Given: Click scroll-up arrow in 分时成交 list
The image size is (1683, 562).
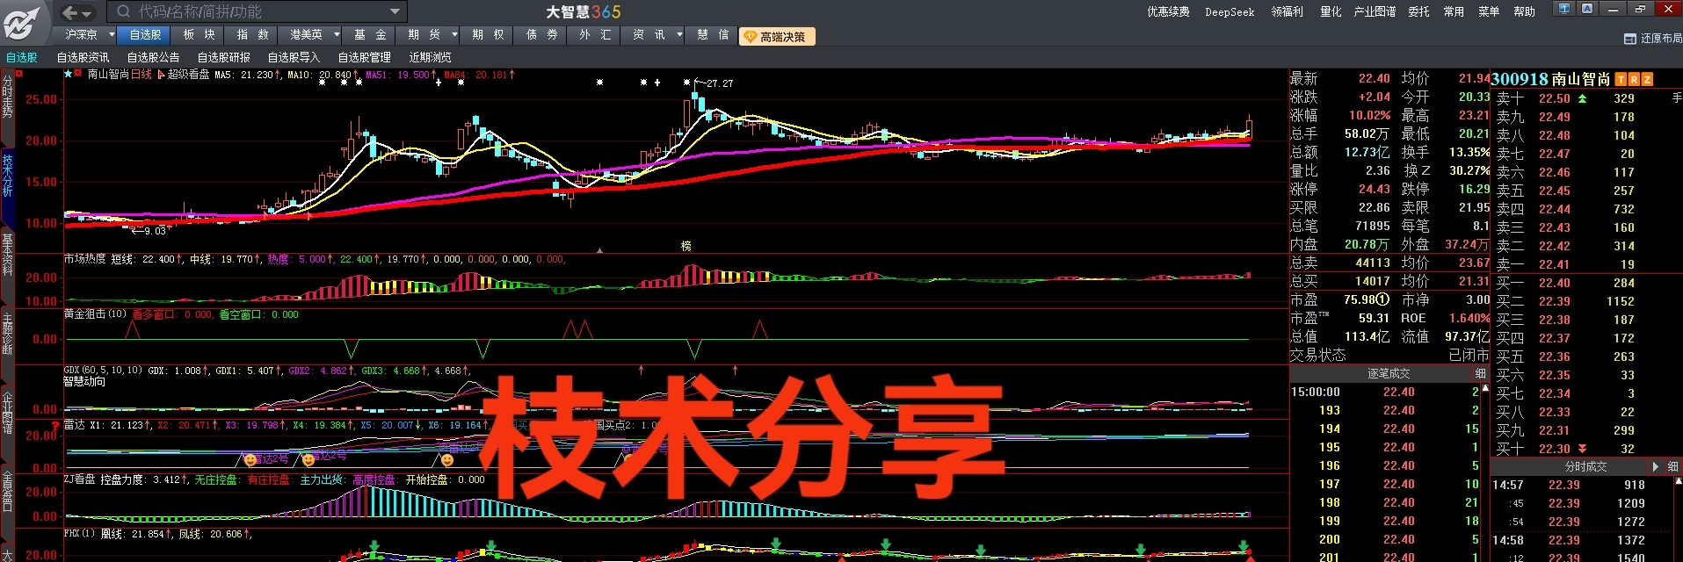Looking at the screenshot, I should tap(1678, 482).
